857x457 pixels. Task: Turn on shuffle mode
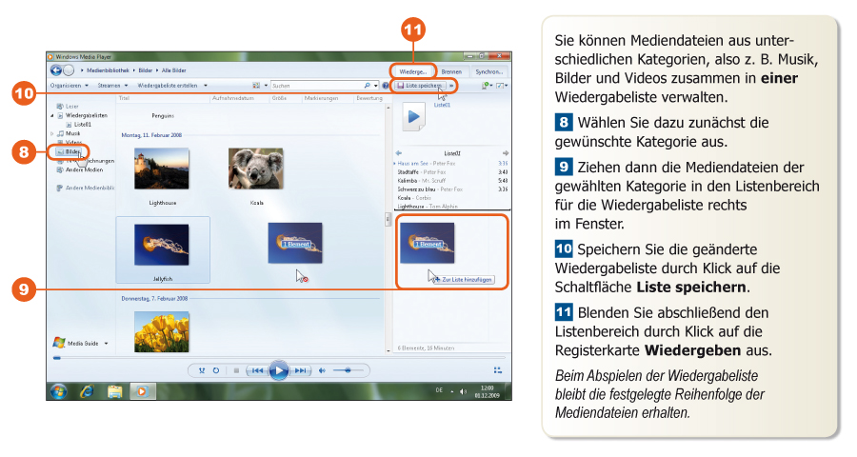click(202, 370)
